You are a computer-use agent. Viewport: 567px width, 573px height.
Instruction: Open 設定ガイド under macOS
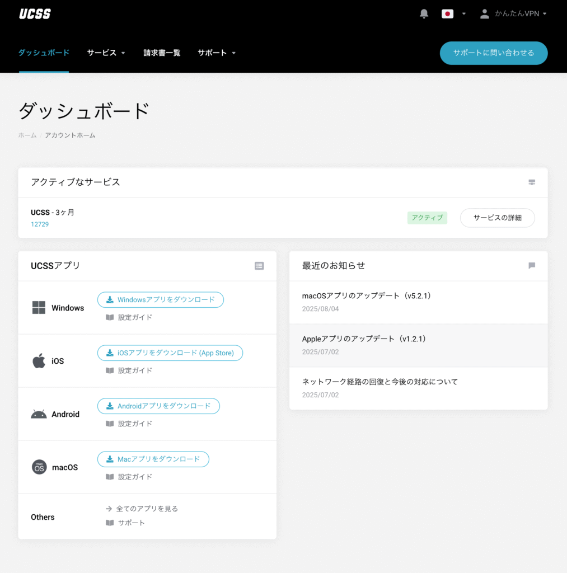click(135, 477)
